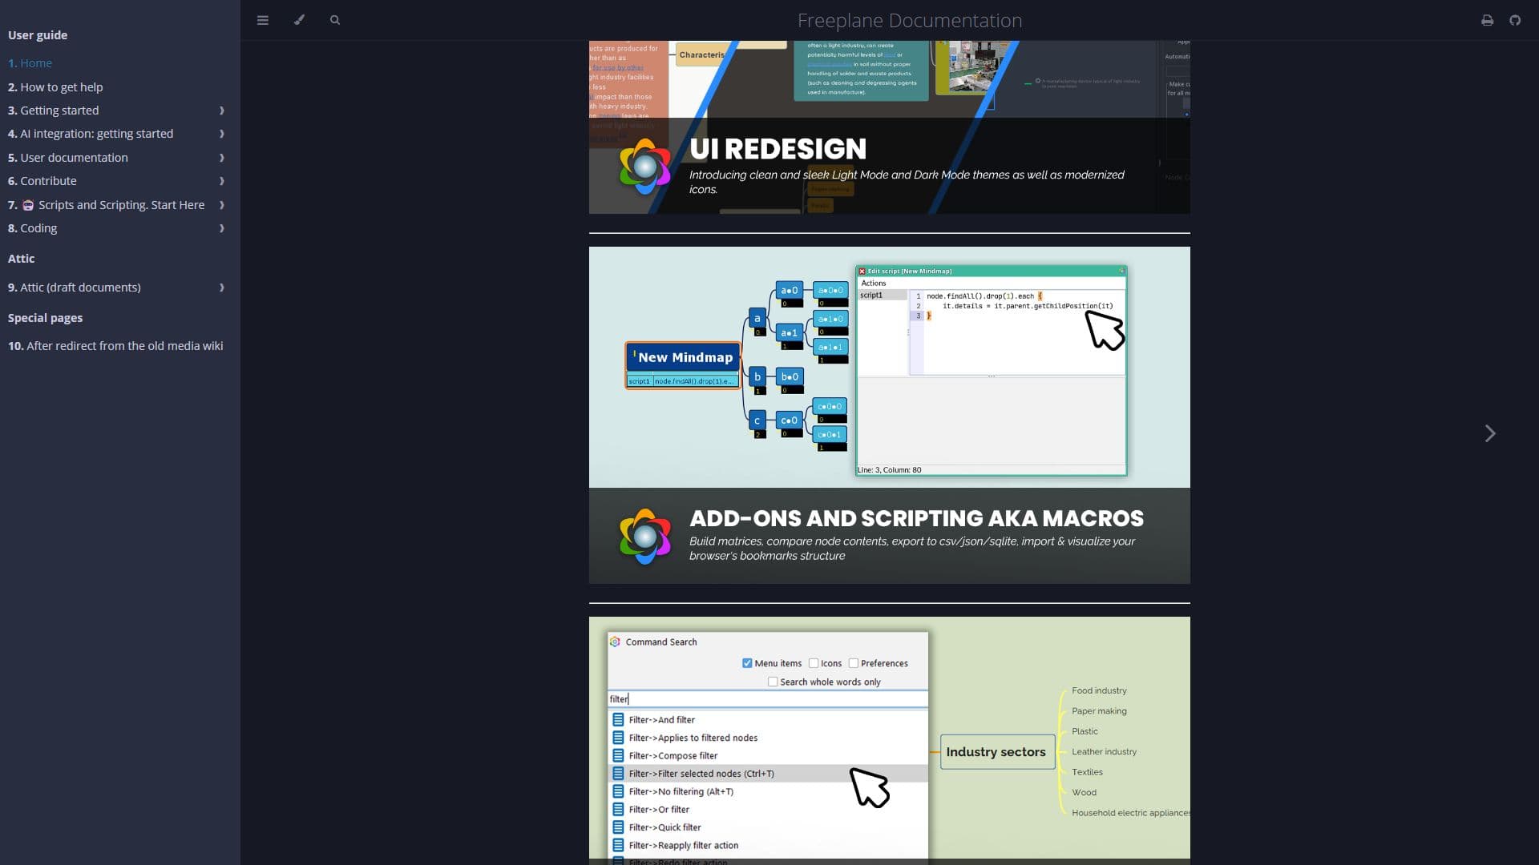Open Scripts and Scripting. Start Here
This screenshot has height=865, width=1539.
click(x=106, y=205)
